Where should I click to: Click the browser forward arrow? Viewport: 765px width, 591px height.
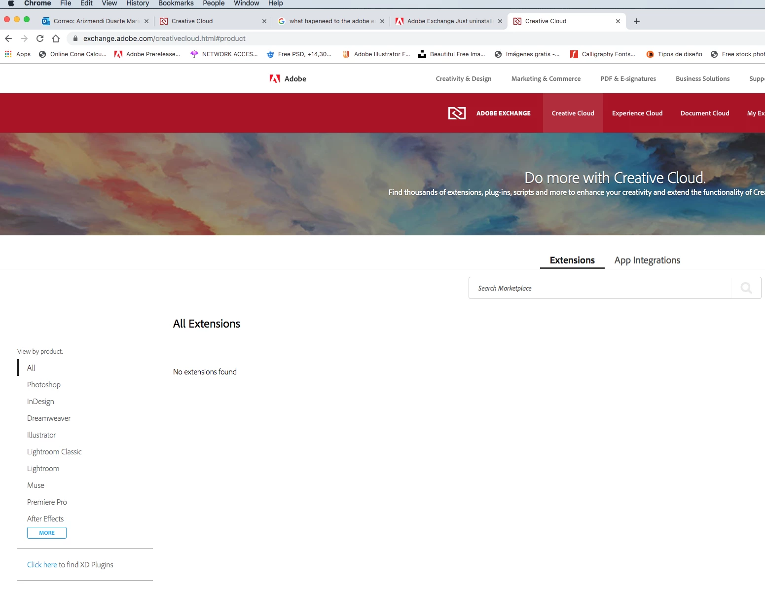[24, 38]
